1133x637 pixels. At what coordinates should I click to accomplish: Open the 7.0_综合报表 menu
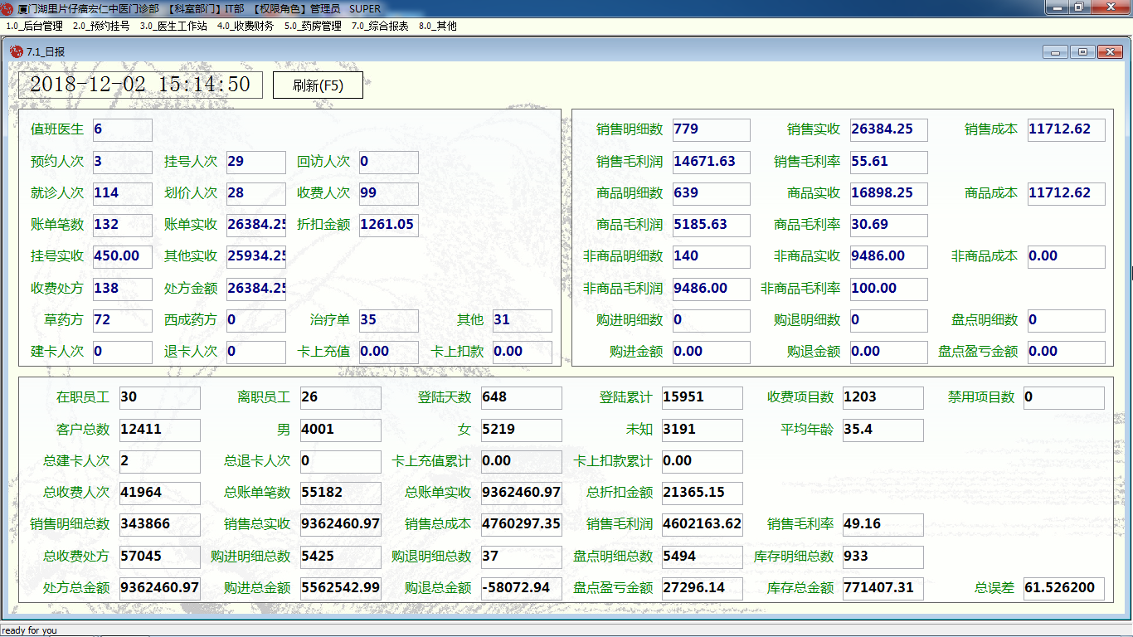pyautogui.click(x=380, y=26)
